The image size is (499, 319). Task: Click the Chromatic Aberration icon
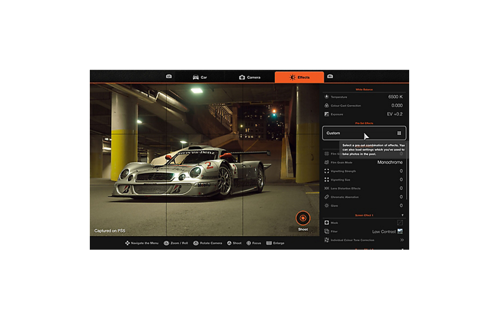pyautogui.click(x=326, y=197)
